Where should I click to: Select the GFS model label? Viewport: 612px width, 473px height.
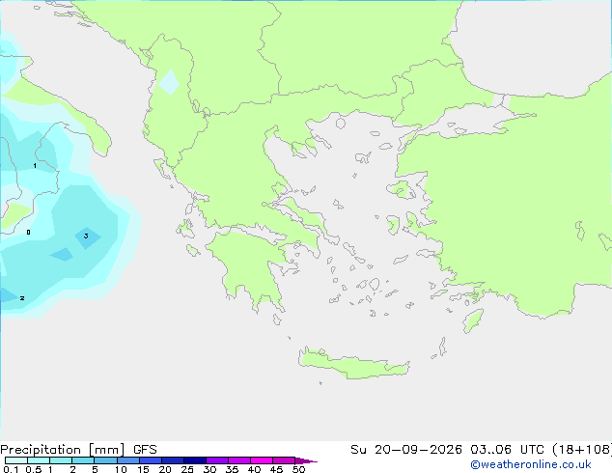tap(145, 450)
